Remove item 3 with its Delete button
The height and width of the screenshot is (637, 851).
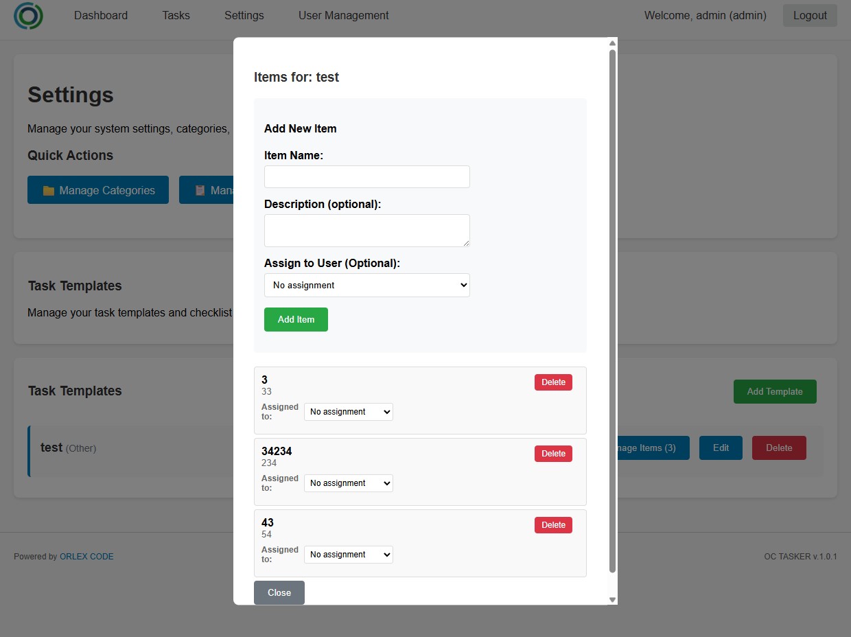(553, 382)
